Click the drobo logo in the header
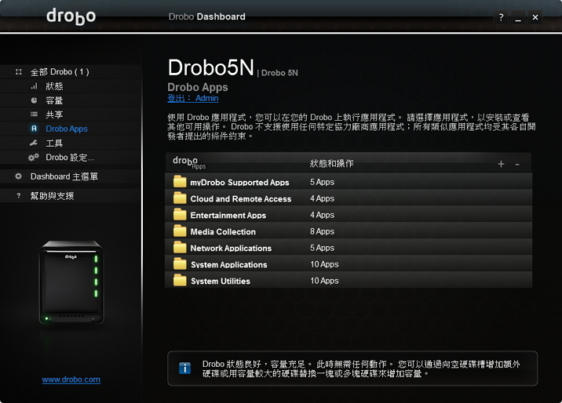 pos(71,16)
